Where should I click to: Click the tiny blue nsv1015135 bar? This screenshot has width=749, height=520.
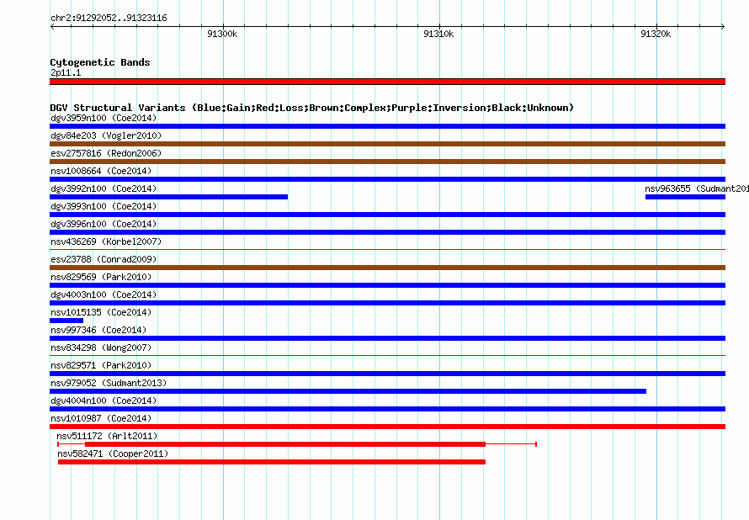[x=66, y=321]
